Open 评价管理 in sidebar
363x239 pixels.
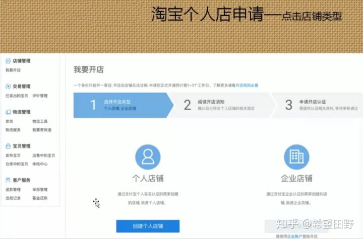tap(40, 96)
